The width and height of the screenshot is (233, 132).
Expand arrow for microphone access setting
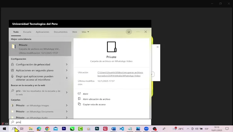(x=67, y=78)
